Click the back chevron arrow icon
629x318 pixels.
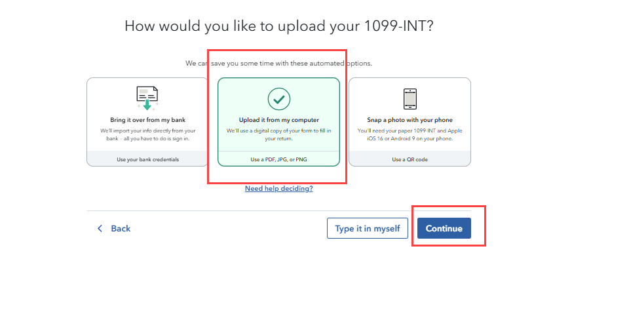click(x=100, y=228)
